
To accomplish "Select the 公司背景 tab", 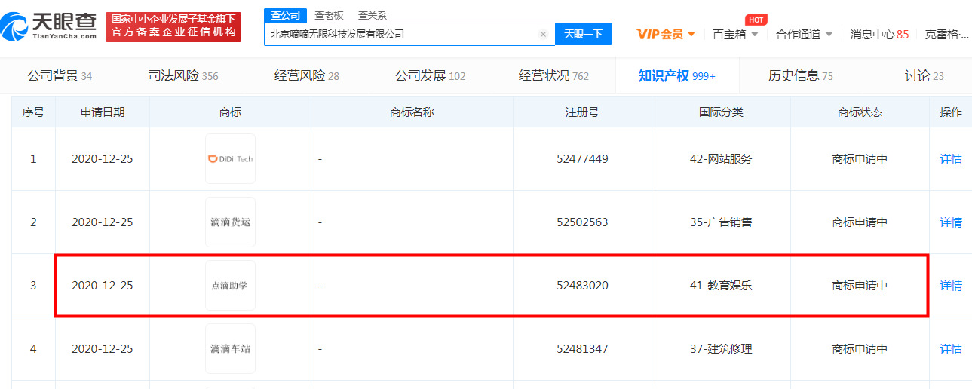I will click(x=60, y=75).
